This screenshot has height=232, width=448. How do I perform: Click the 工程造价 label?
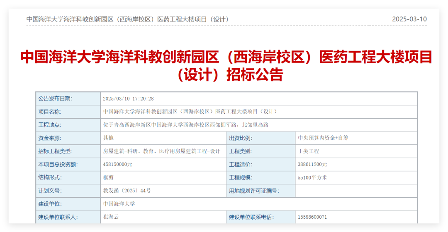(241, 165)
